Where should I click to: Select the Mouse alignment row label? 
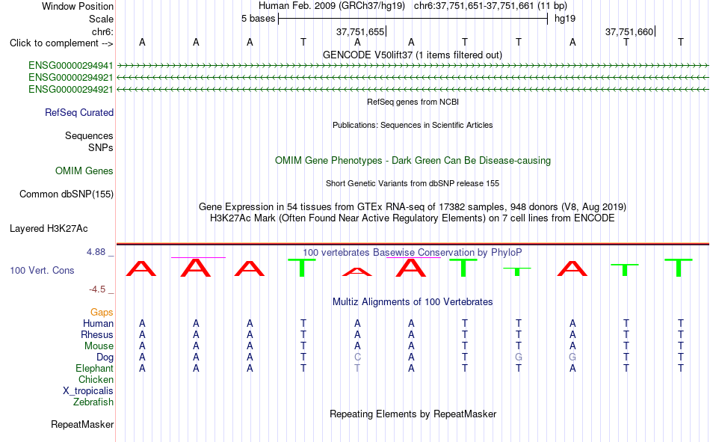coord(99,346)
